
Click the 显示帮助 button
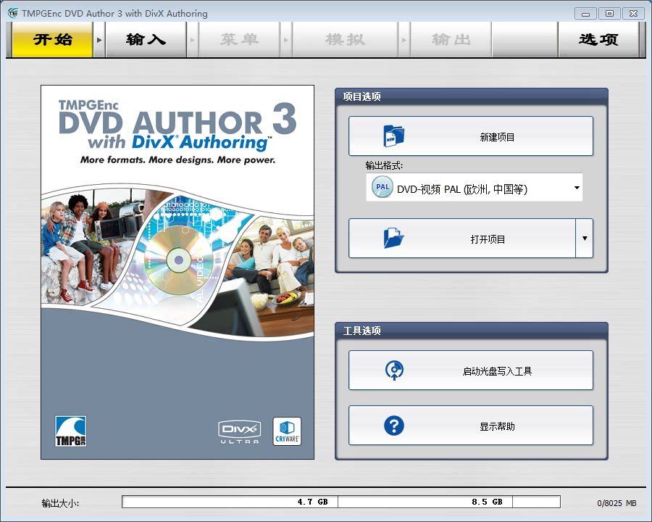point(471,426)
